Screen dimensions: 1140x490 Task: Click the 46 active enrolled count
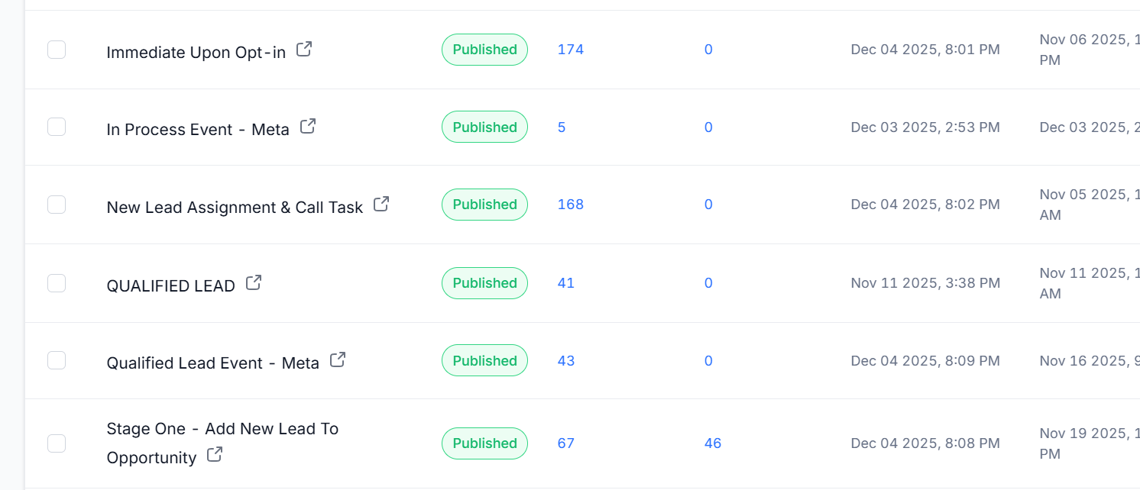tap(713, 443)
